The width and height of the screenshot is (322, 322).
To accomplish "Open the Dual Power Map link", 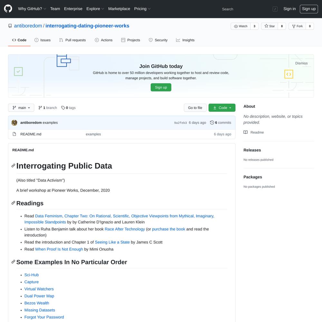I will (x=39, y=296).
